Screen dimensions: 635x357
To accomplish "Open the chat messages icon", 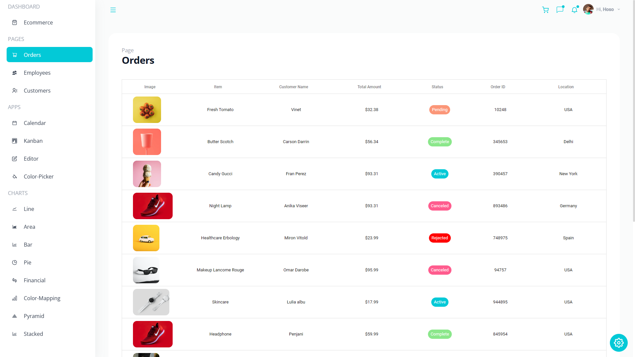I will click(560, 10).
